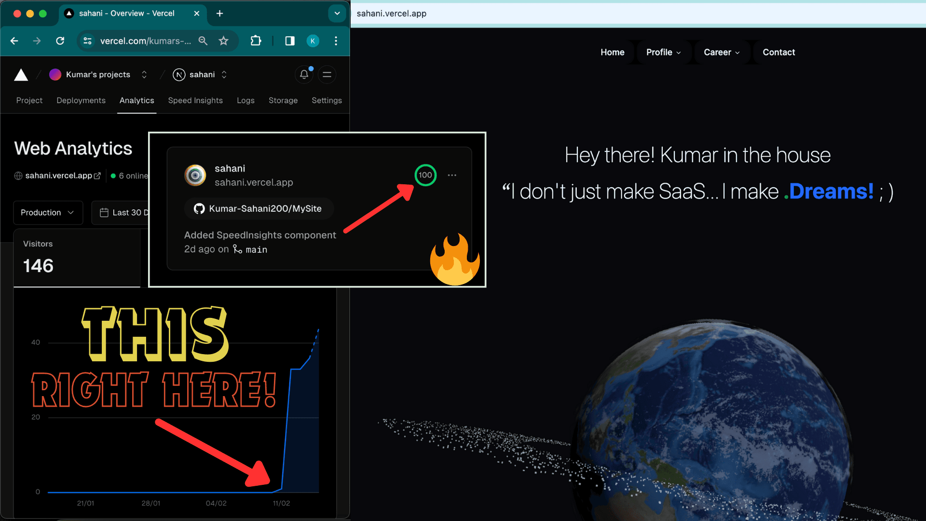The image size is (926, 521).
Task: Reload the page
Action: [60, 41]
